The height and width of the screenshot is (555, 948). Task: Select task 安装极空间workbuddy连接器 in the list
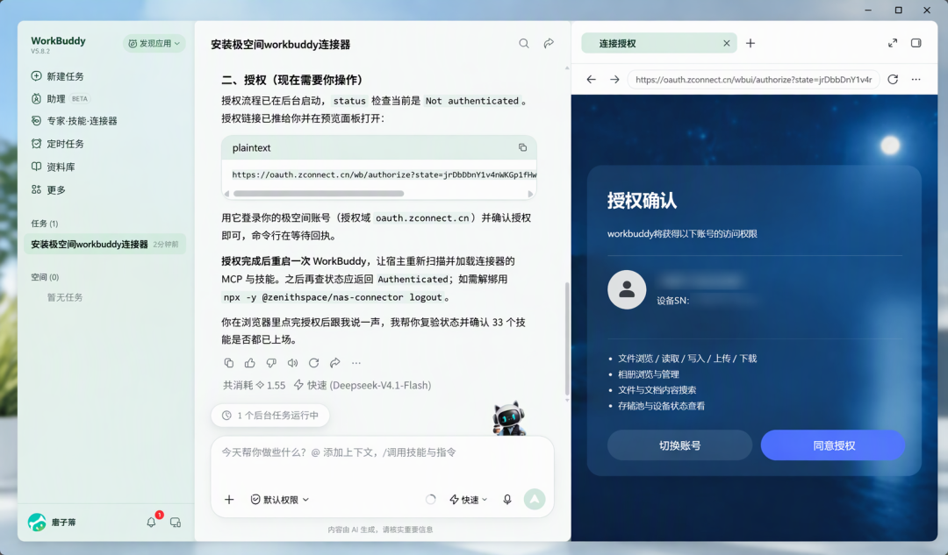click(x=104, y=244)
